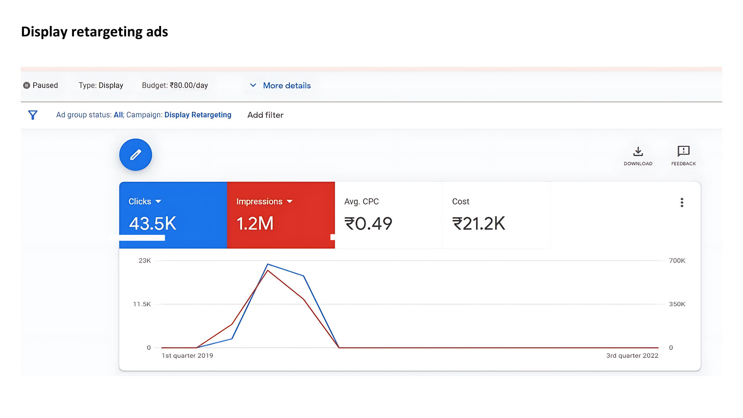743x418 pixels.
Task: Select the Cost metric card
Action: pyautogui.click(x=496, y=215)
